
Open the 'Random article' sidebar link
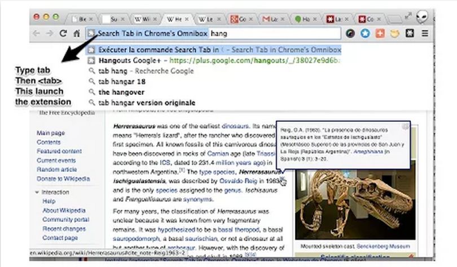(56, 170)
